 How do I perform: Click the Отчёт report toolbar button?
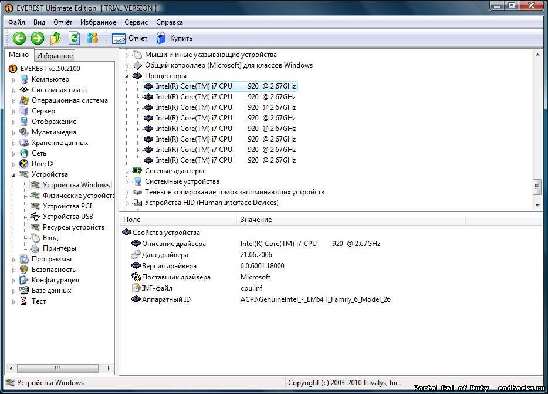click(x=130, y=38)
